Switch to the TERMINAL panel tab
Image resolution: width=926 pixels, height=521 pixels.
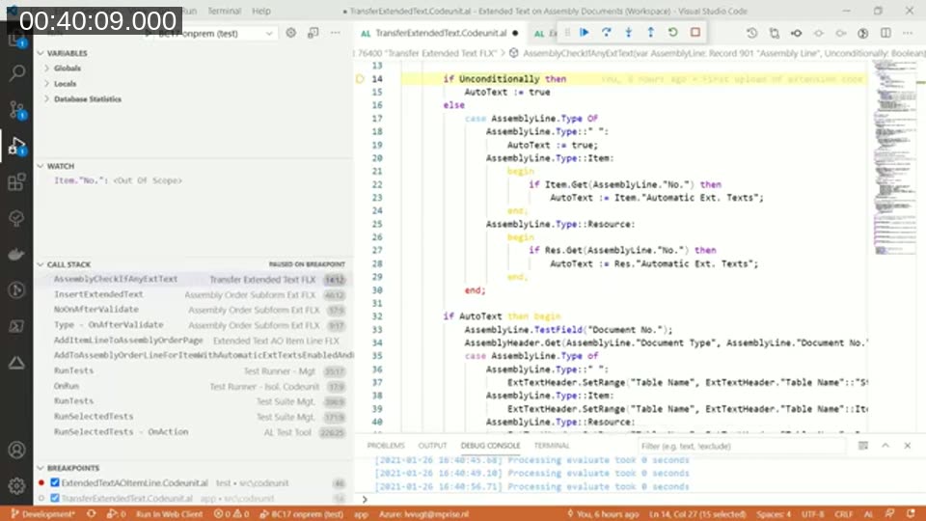pos(552,446)
